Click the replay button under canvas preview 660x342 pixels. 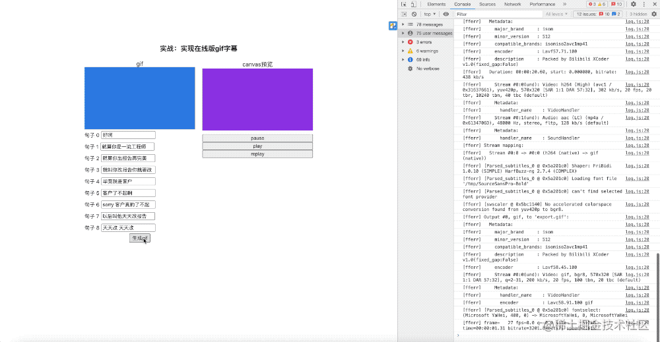(x=257, y=154)
